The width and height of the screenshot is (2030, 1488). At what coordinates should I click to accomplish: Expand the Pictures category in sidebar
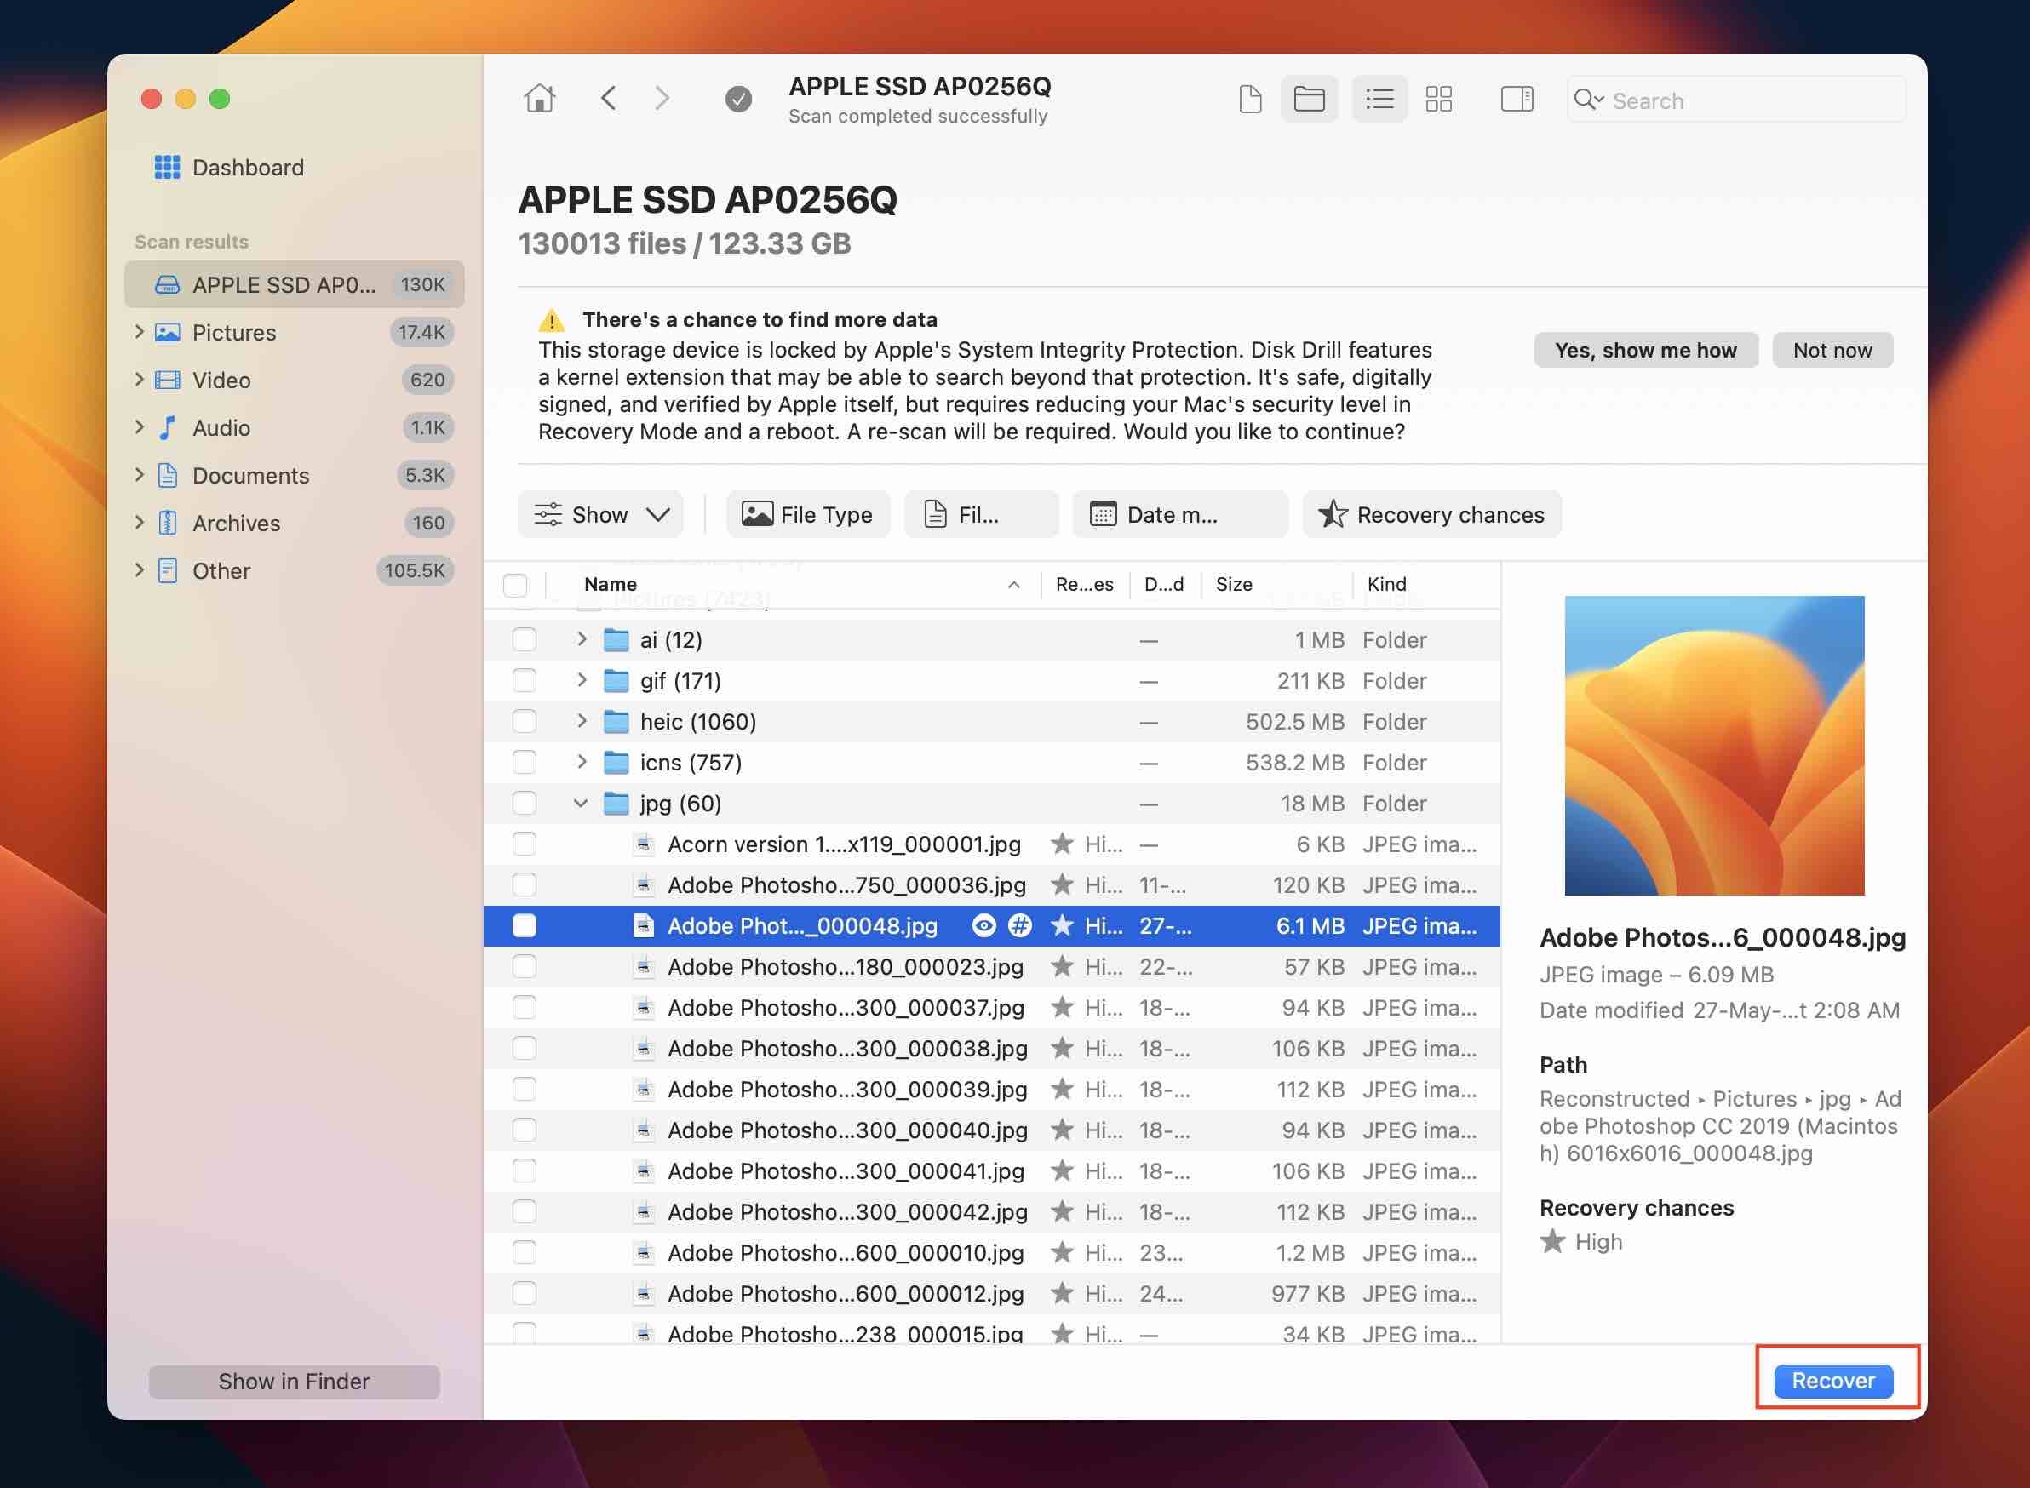point(137,331)
